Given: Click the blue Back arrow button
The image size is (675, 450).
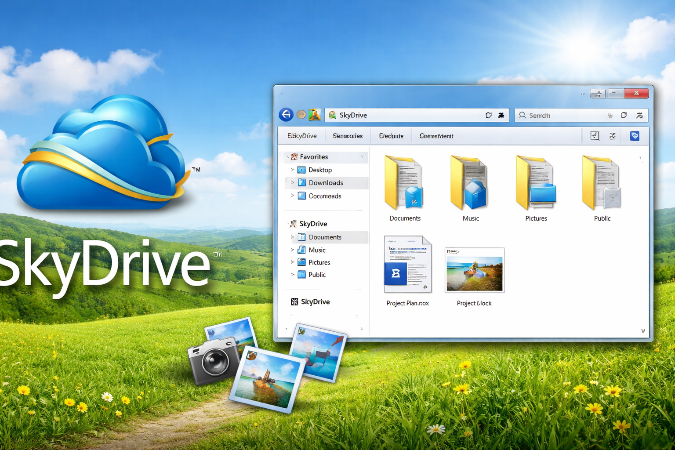Looking at the screenshot, I should [x=286, y=115].
